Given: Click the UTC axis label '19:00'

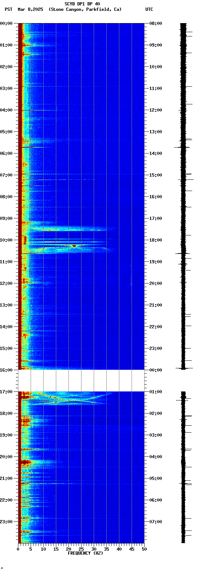Looking at the screenshot, I should pos(156,262).
